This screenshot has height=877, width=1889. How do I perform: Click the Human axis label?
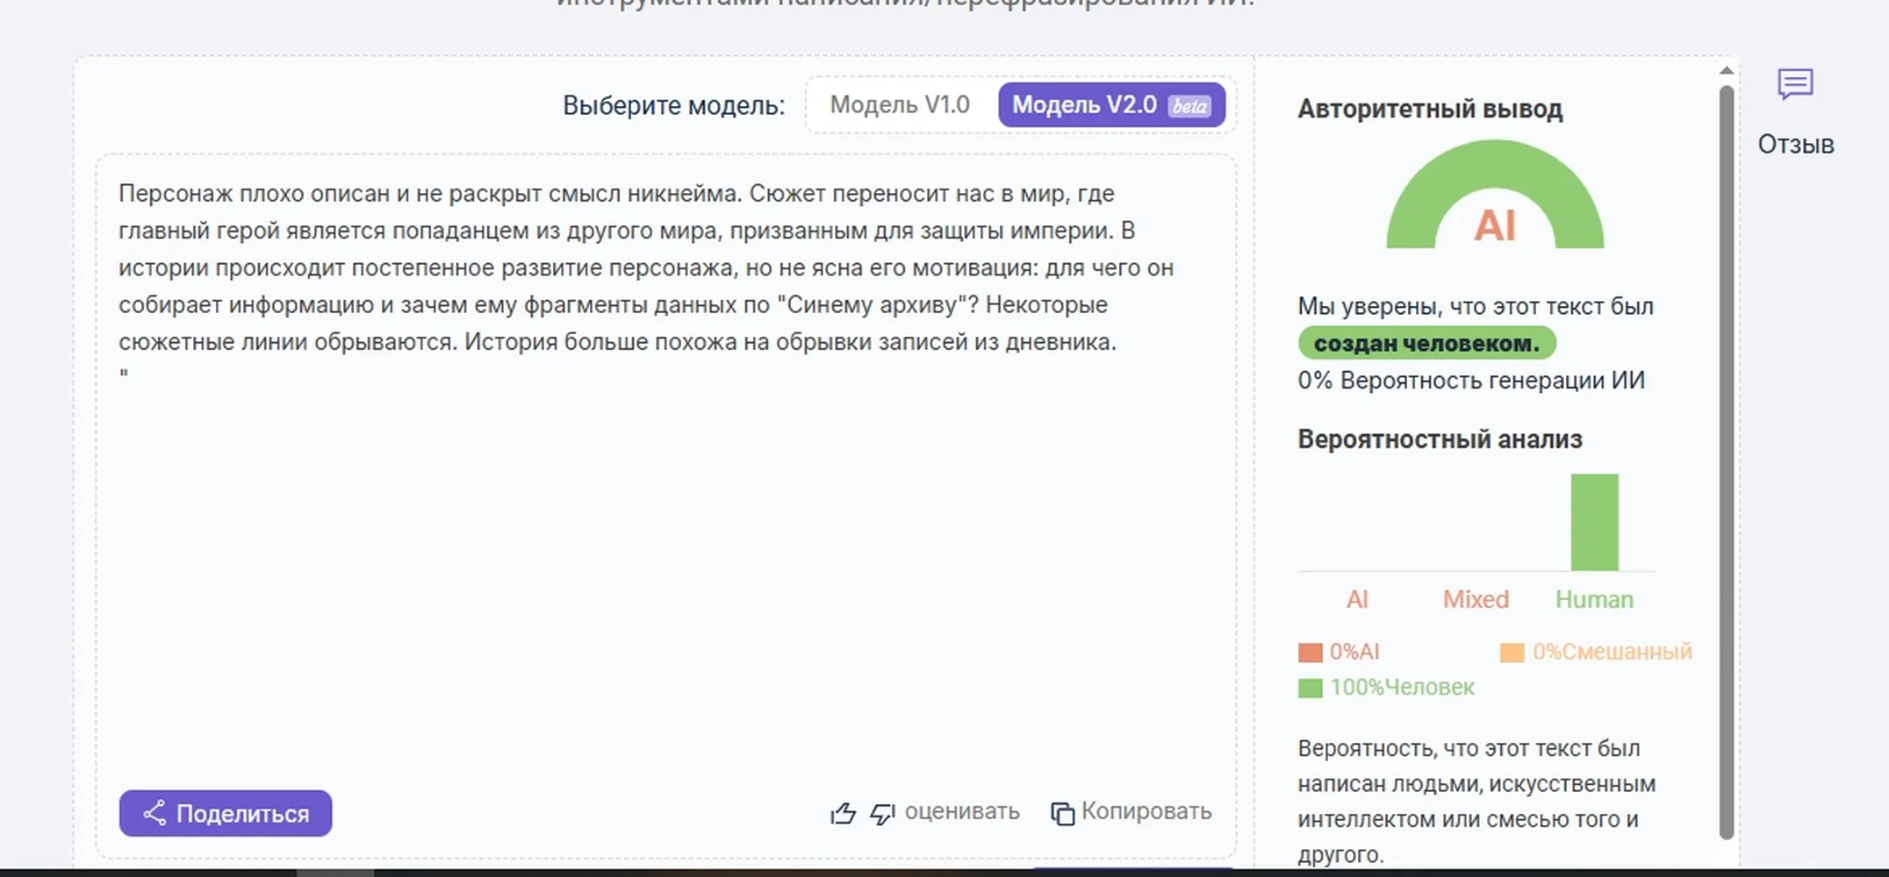pyautogui.click(x=1594, y=600)
